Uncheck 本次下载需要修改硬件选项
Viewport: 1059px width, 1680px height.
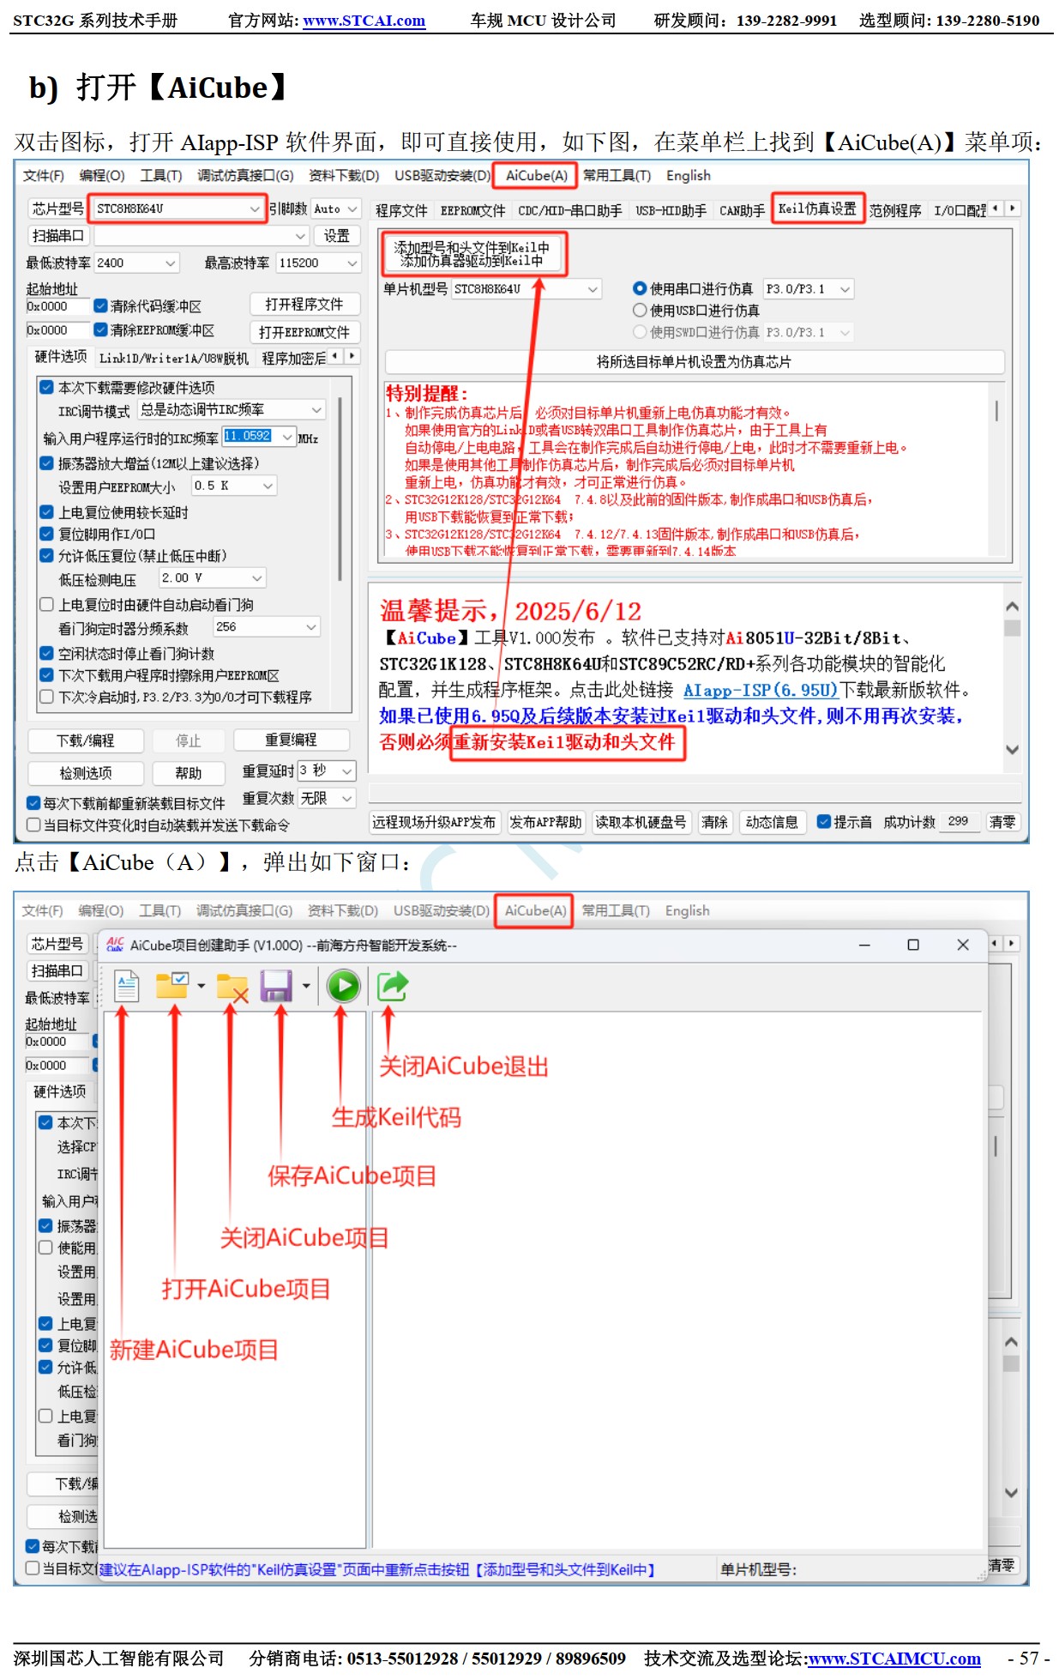point(47,388)
